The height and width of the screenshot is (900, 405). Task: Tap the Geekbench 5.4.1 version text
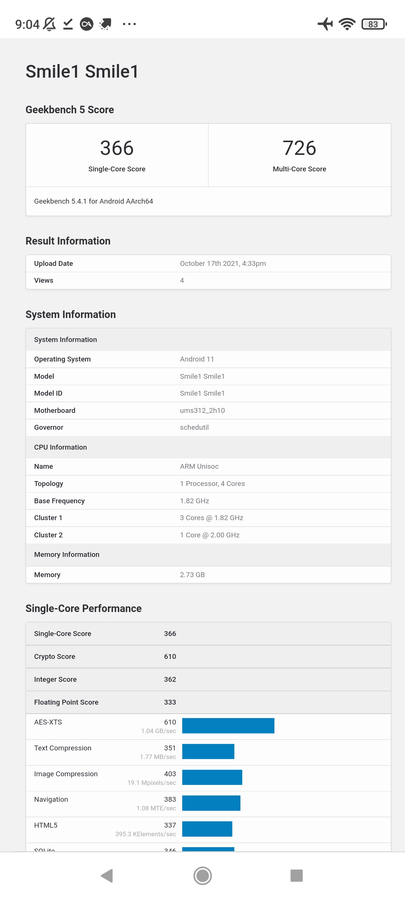94,201
